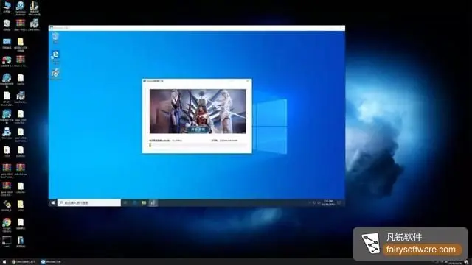472x265 pixels.
Task: Click the installer download progress bar
Action: (198, 145)
